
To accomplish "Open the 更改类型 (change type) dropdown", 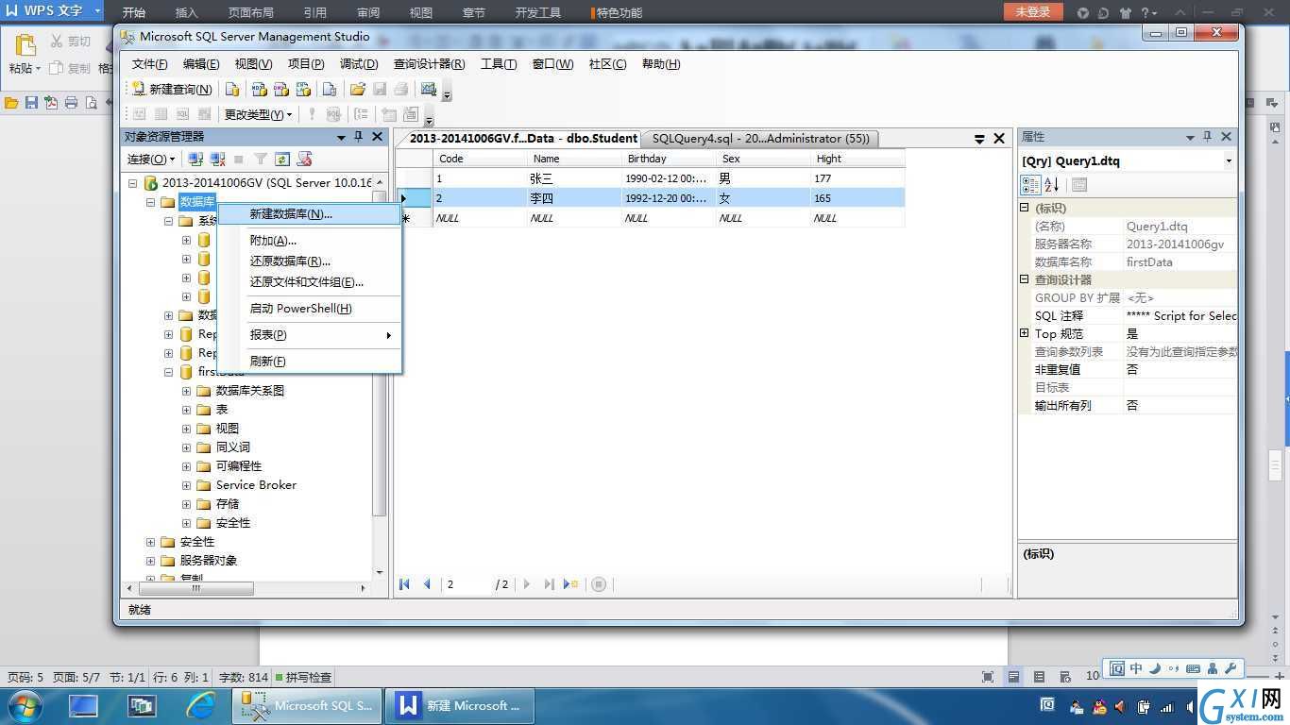I will coord(258,114).
